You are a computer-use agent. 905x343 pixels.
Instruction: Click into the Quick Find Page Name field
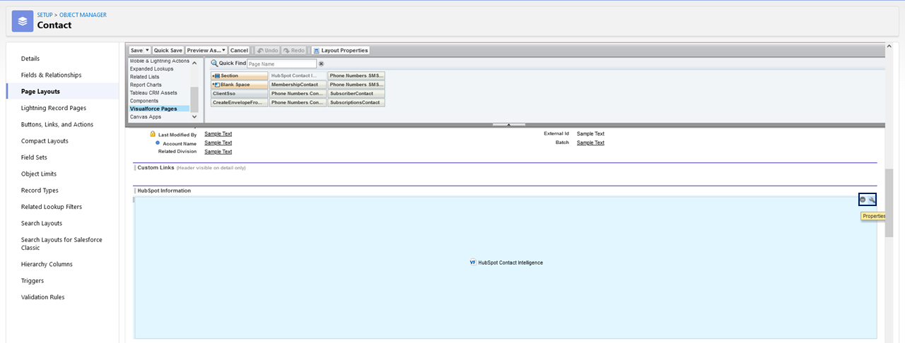[281, 64]
